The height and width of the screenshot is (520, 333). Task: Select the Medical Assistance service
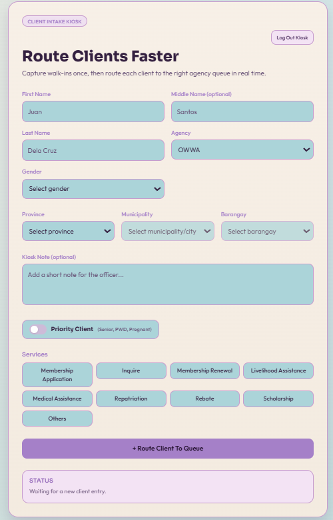(x=57, y=399)
